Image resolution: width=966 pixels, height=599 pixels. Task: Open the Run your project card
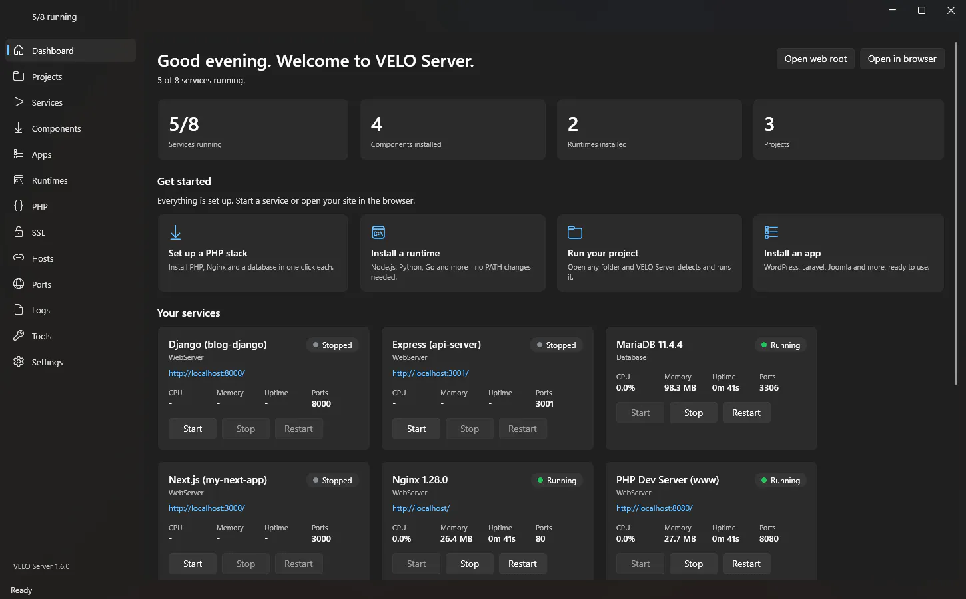(649, 253)
